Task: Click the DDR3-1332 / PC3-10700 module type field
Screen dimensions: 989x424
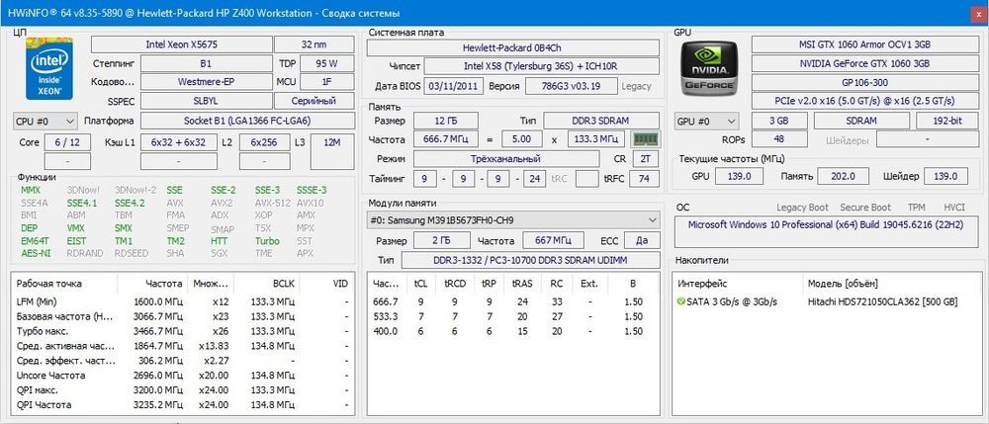Action: tap(530, 260)
